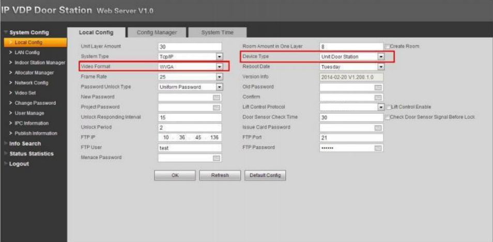Click keyboard icon in Confirm field
493x242 pixels.
point(378,97)
